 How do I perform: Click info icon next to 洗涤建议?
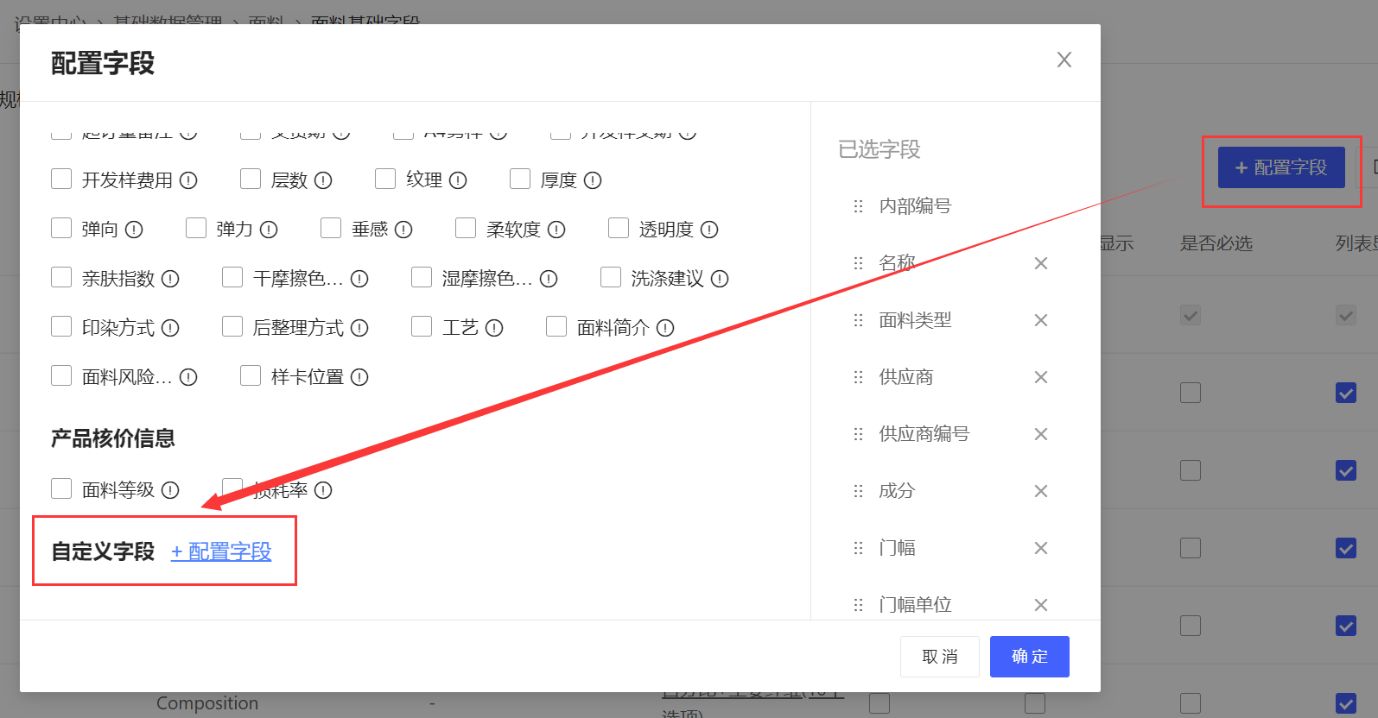tap(720, 279)
